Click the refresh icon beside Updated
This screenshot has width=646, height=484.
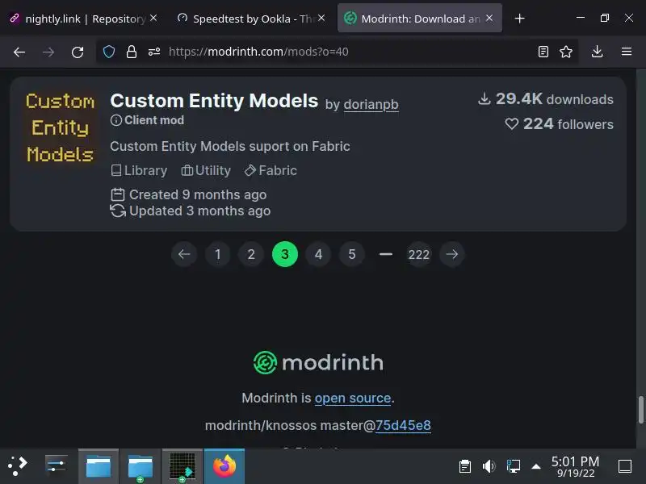point(118,211)
